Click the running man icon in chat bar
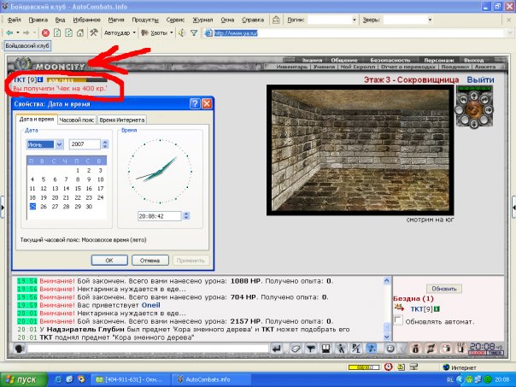Screen dimensions: 516x387 click(x=341, y=349)
